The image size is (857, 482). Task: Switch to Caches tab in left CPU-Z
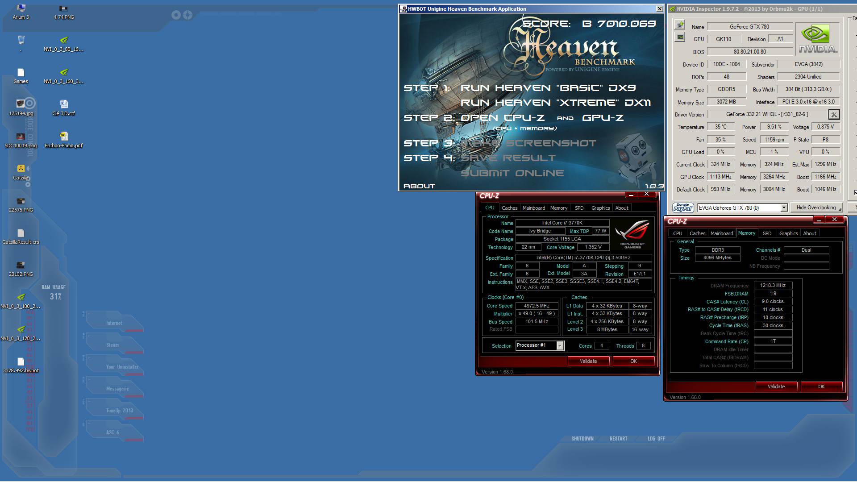509,208
